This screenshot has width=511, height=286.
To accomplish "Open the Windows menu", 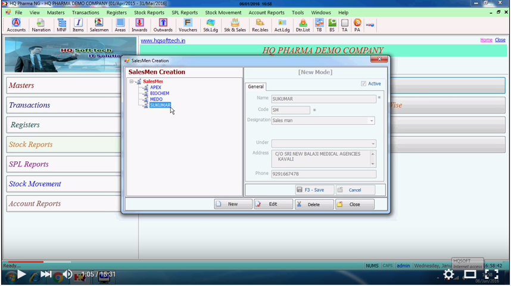I will click(320, 12).
